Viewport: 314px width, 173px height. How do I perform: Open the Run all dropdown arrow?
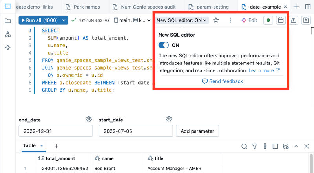pos(64,20)
